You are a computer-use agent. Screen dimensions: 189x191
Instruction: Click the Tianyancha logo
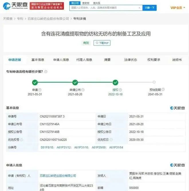pyautogui.click(x=15, y=6)
